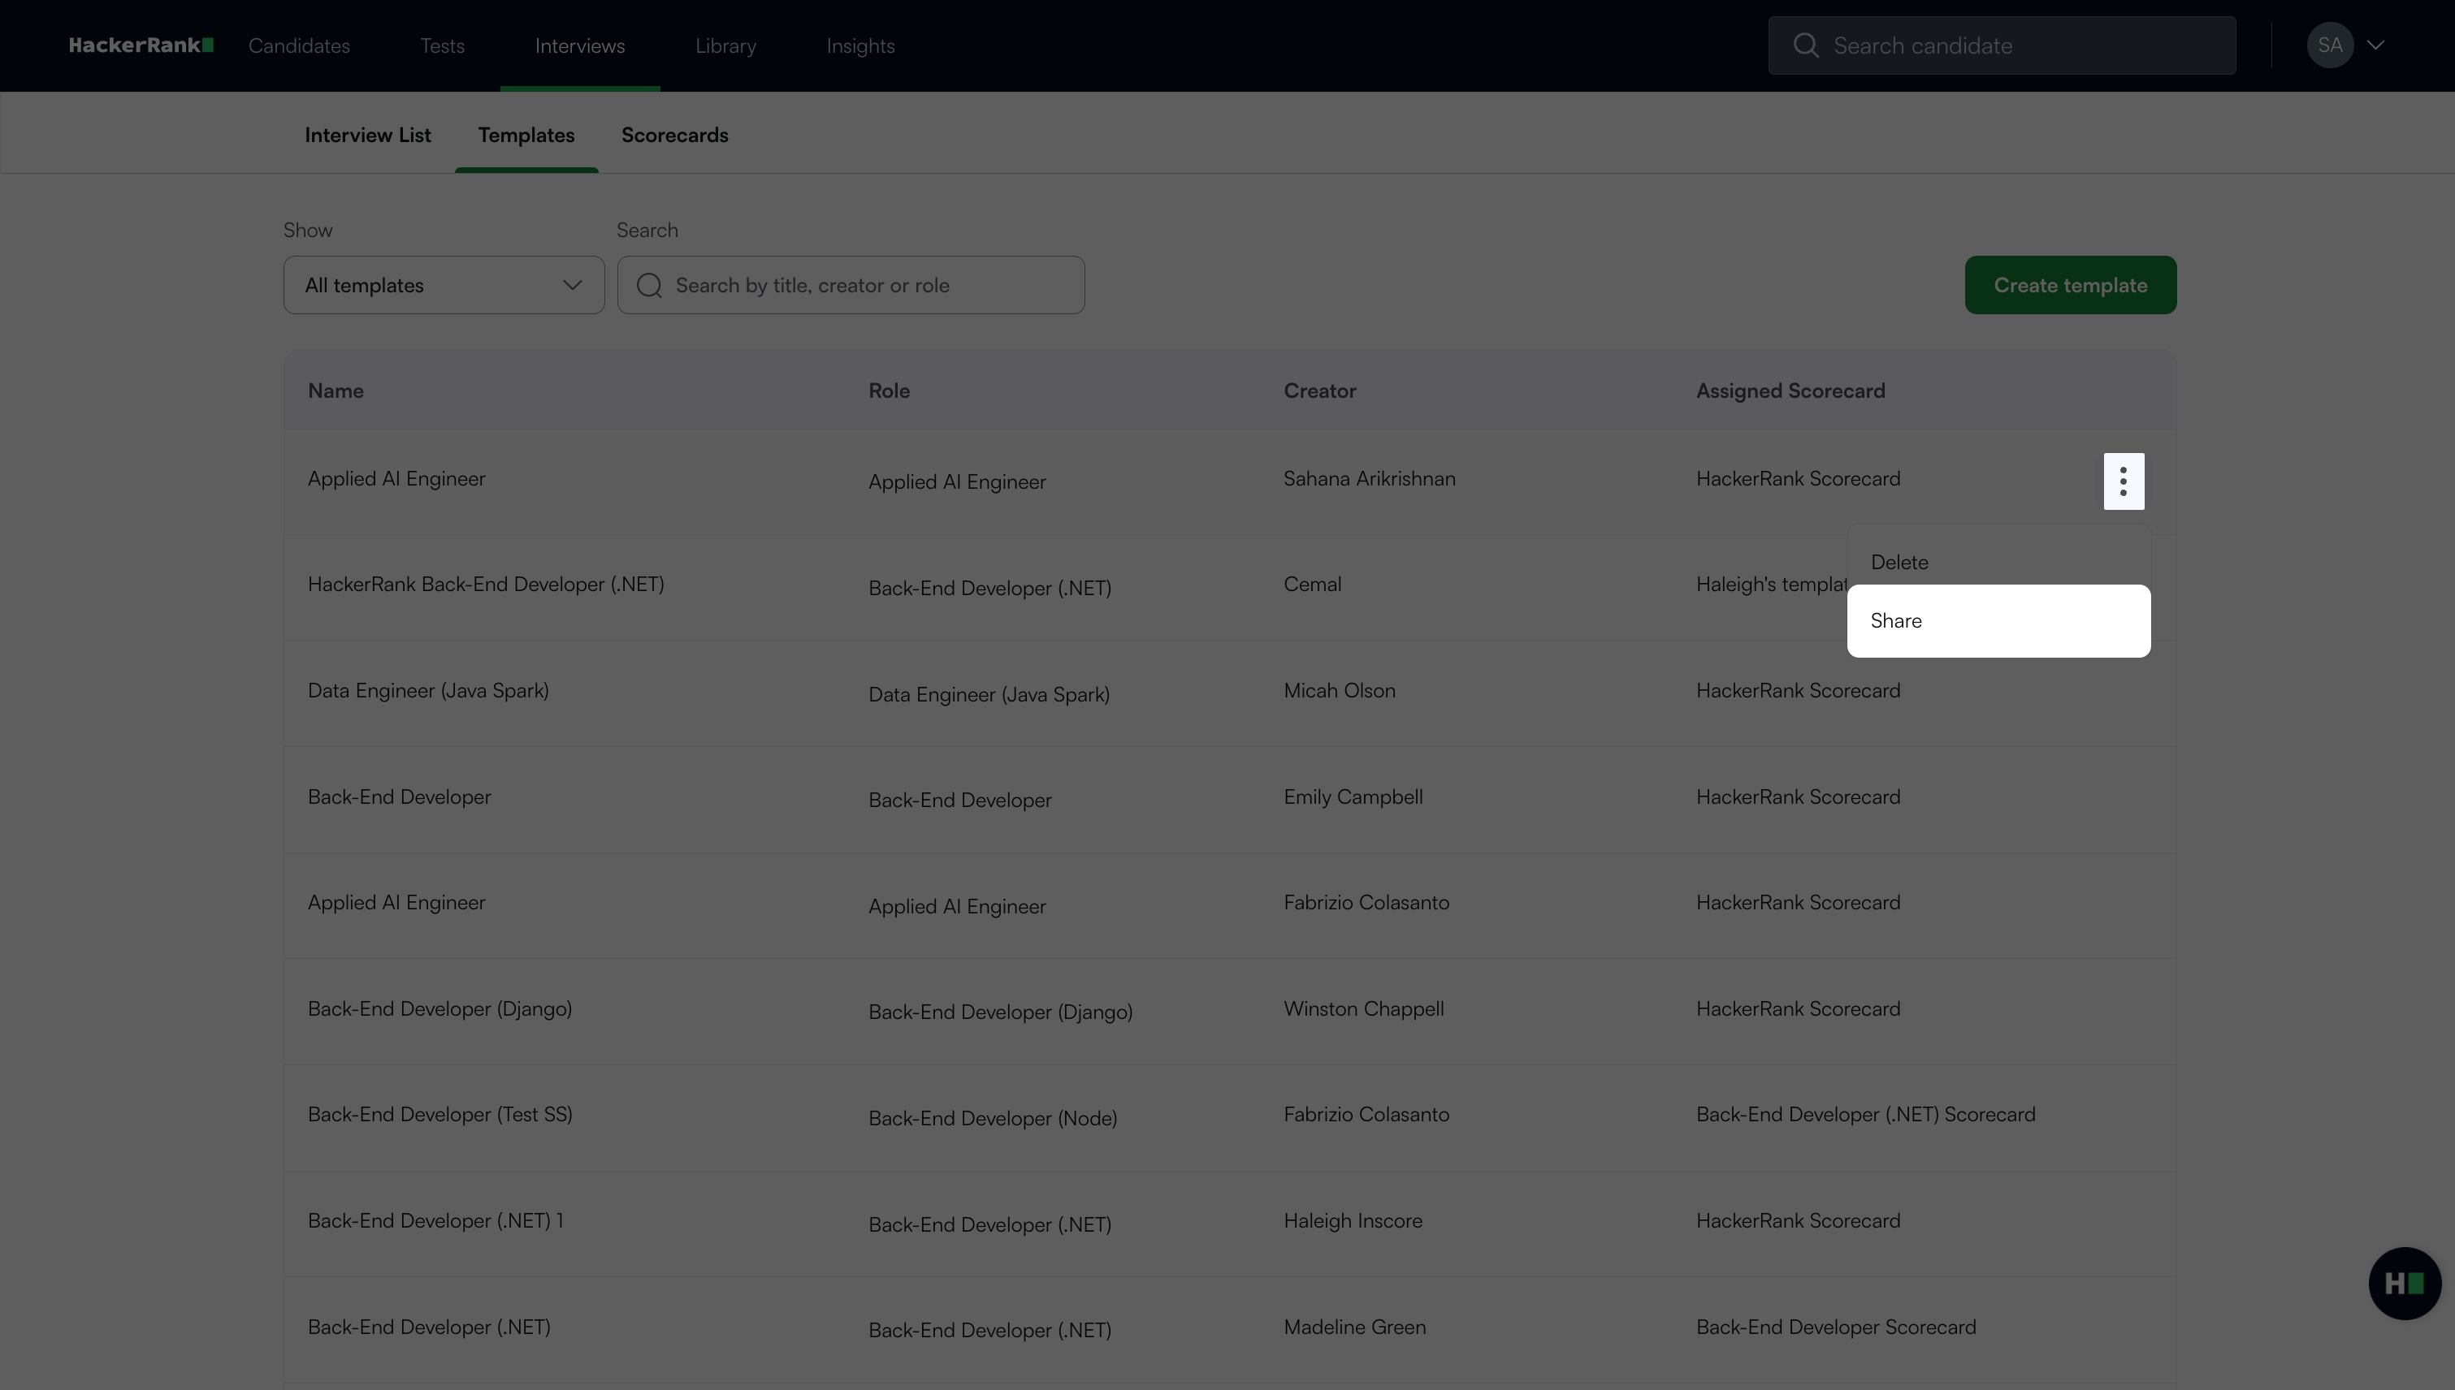The image size is (2455, 1390).
Task: Expand the account menu chevron
Action: 2375,45
